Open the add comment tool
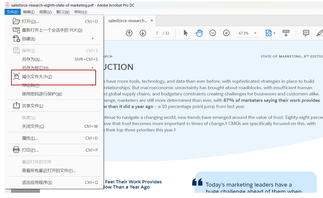 [306, 33]
